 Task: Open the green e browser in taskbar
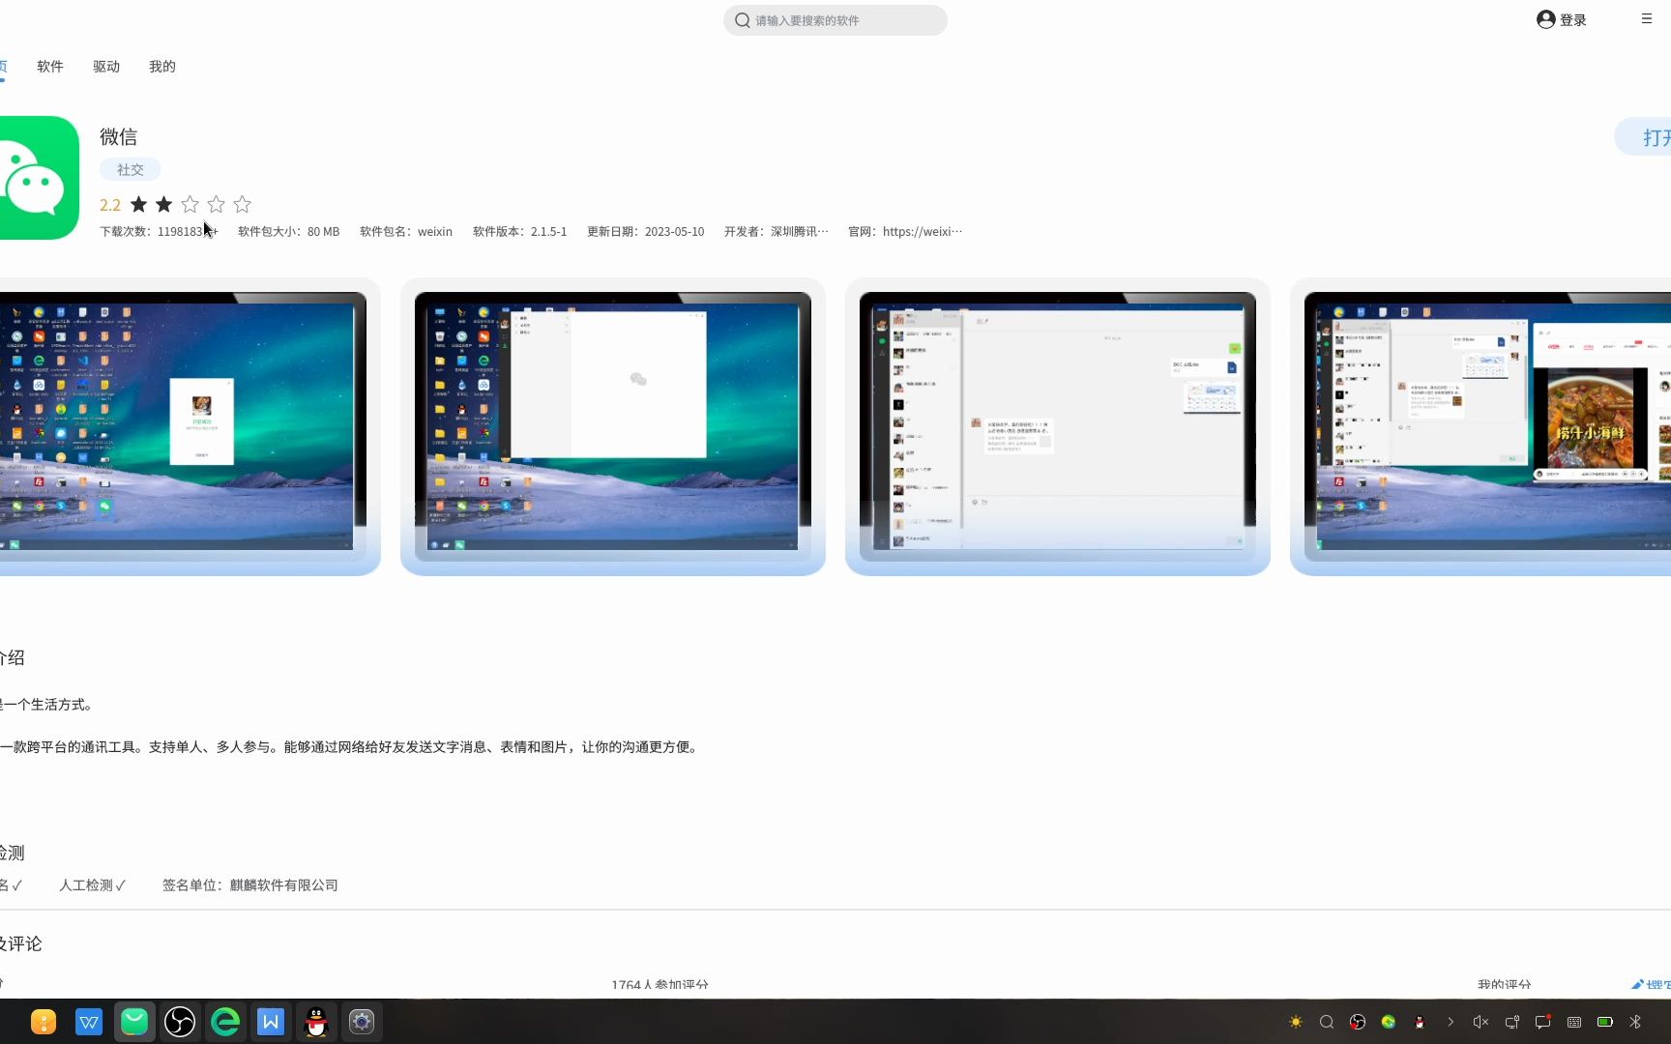point(225,1022)
